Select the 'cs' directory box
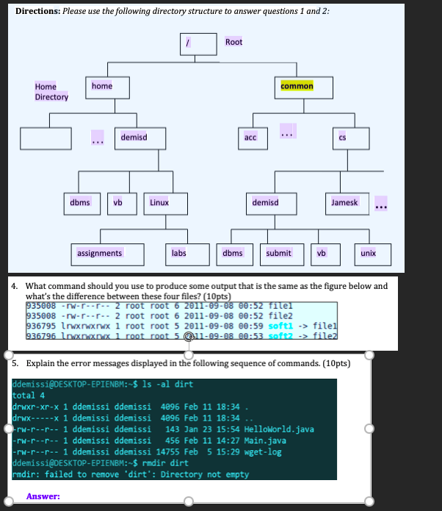Image resolution: width=442 pixels, height=511 pixels. (351, 138)
